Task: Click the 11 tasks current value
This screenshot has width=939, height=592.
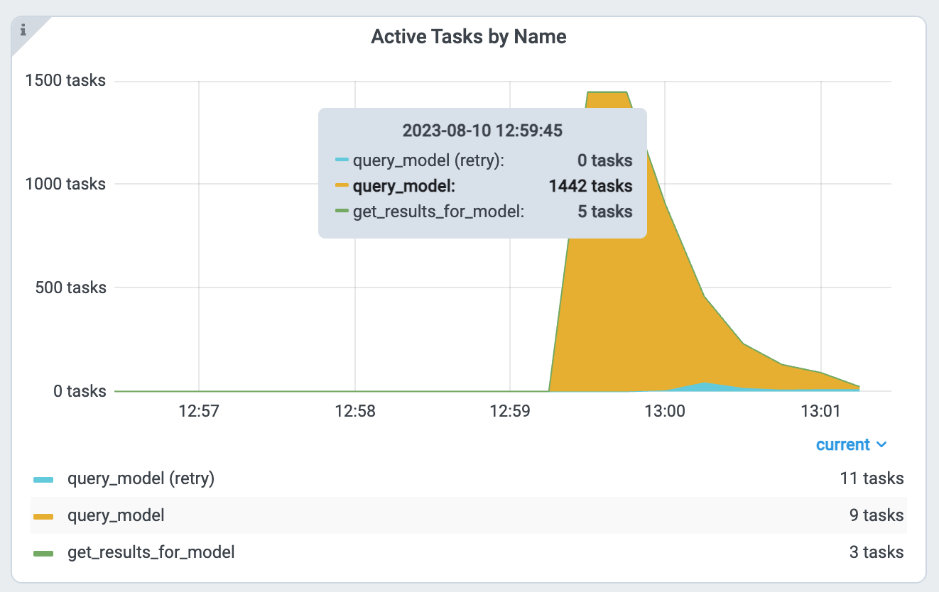Action: [x=872, y=478]
